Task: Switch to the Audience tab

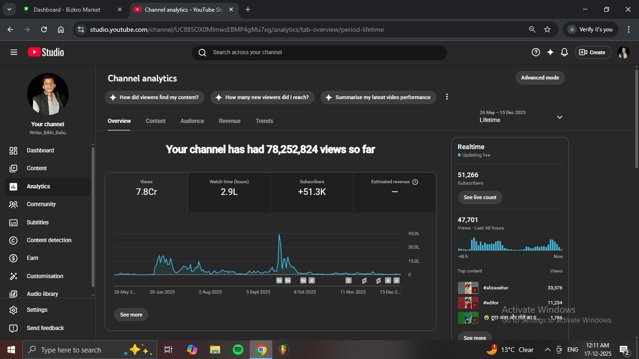Action: tap(192, 121)
